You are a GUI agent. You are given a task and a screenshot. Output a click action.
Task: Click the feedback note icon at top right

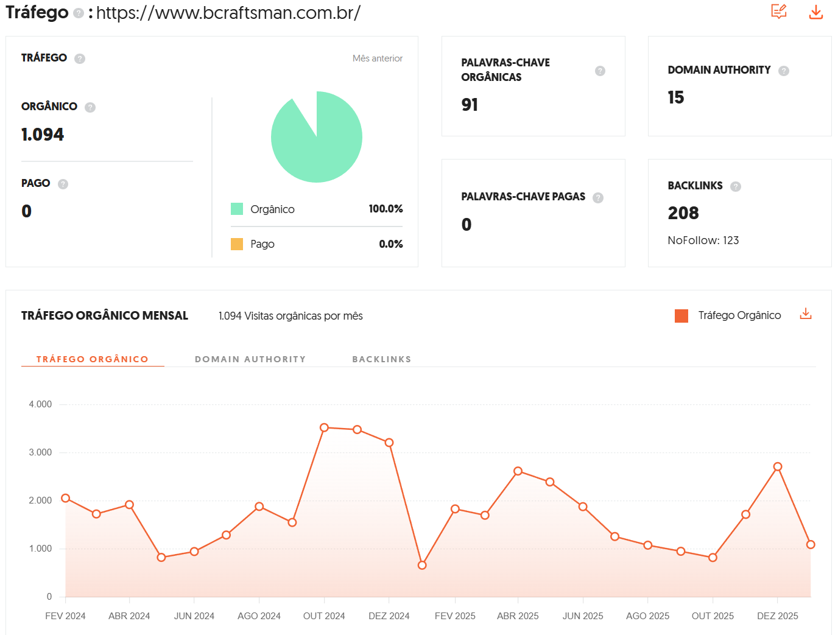click(778, 12)
